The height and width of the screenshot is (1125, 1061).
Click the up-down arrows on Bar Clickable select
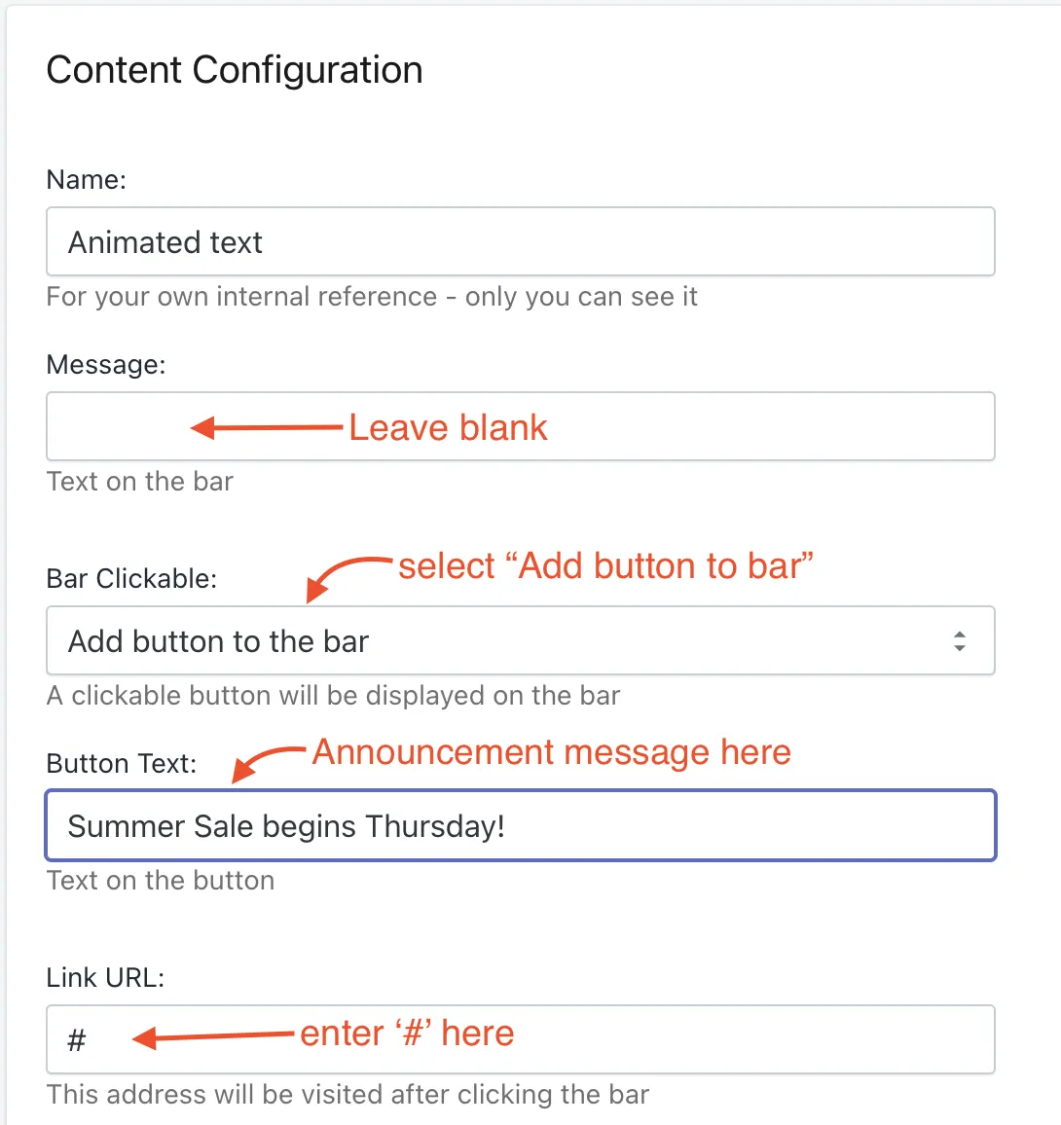tap(959, 640)
